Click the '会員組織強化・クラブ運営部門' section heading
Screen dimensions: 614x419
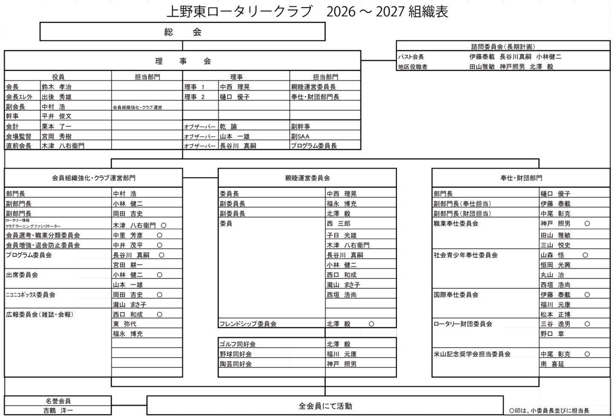(x=94, y=178)
